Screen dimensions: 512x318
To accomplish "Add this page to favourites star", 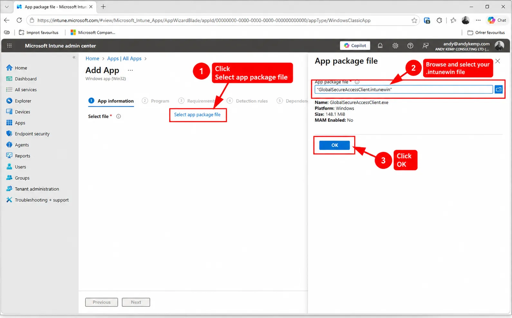I will point(414,21).
